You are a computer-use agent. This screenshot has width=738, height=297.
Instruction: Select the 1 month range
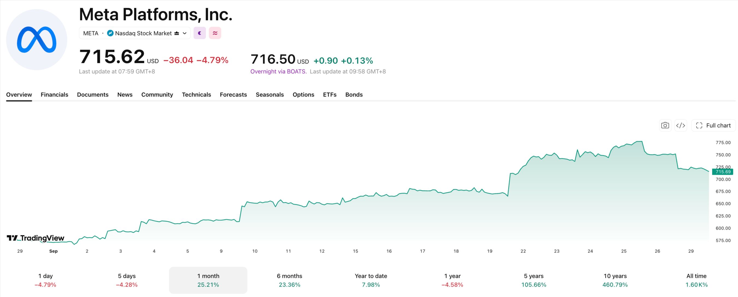coord(208,280)
